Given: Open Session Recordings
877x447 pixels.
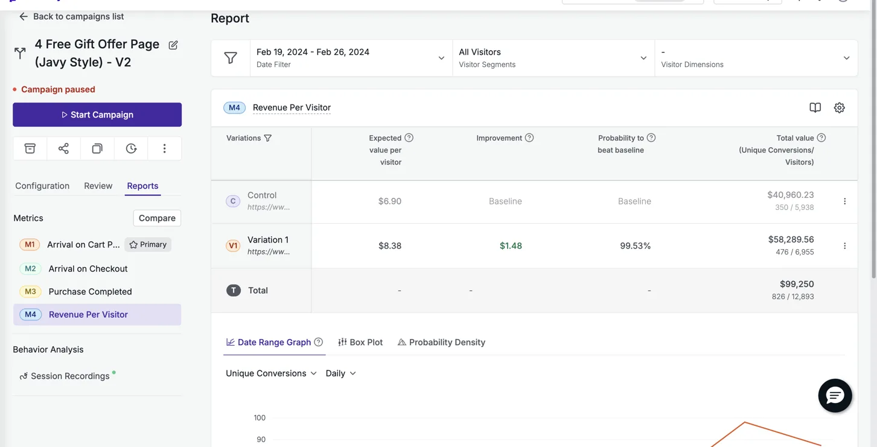Looking at the screenshot, I should 70,376.
